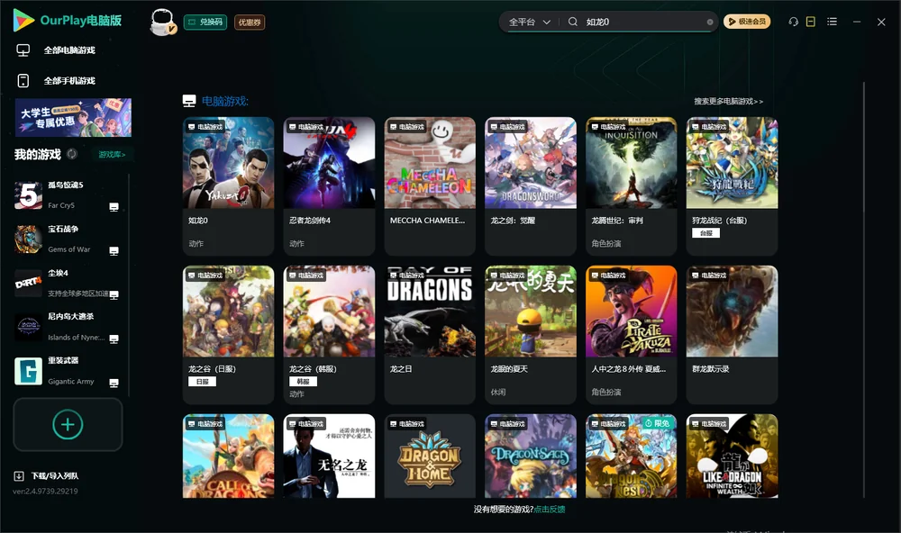Open the Dragon Saga game card

coord(531,456)
